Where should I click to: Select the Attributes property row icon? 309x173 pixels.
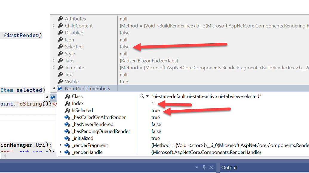[x=60, y=19]
